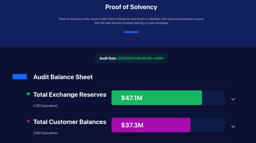Click the unfilled portion of the balances bar
Viewport: 256px width, 143px height.
pos(207,125)
